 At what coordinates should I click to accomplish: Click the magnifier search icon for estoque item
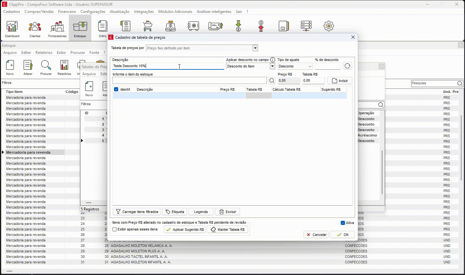tap(272, 81)
